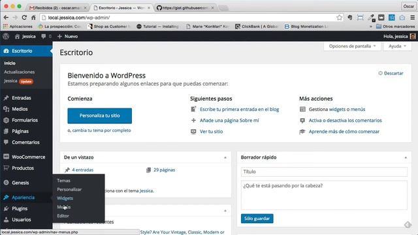Screen dimensions: 418x235
Task: Open Escritorio in the sidebar
Action: click(26, 51)
